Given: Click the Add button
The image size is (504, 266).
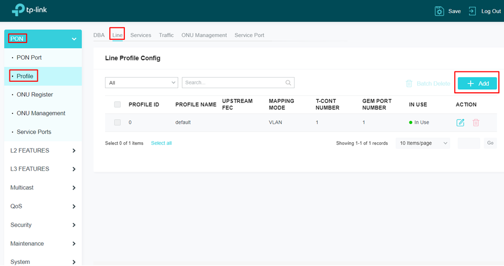Looking at the screenshot, I should pyautogui.click(x=477, y=83).
